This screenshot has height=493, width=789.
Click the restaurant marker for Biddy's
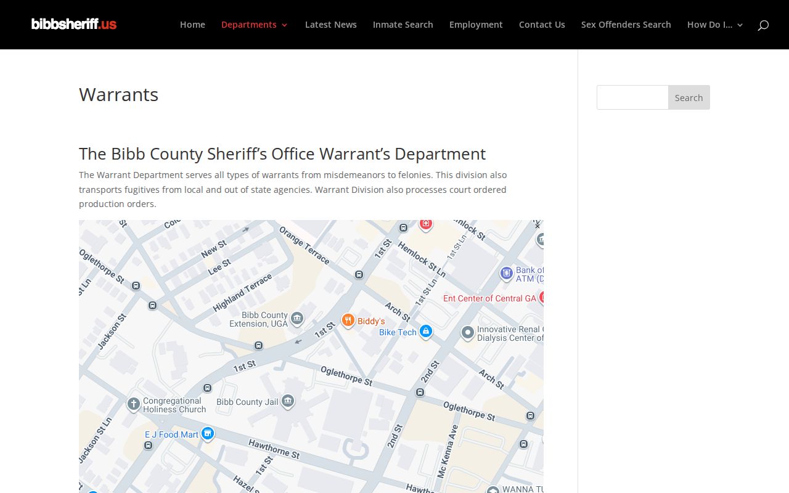pos(348,320)
